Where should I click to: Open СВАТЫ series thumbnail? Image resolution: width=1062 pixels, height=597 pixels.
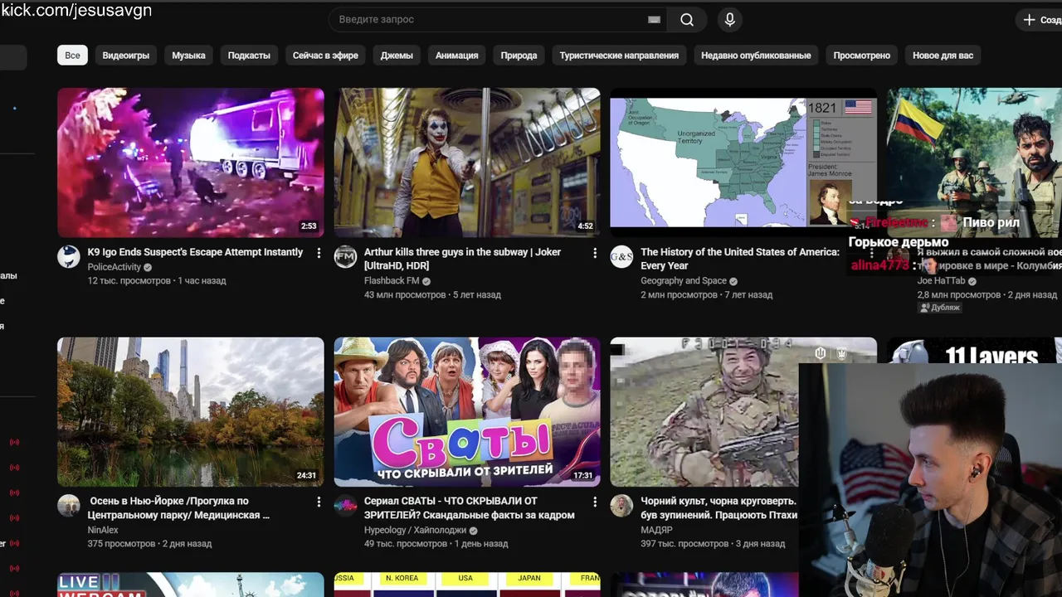coord(467,411)
